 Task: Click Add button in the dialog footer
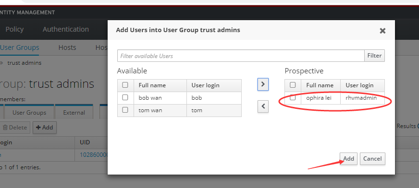(348, 159)
